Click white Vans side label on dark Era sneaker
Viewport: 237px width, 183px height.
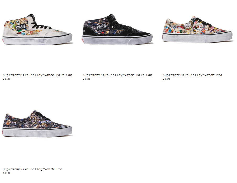pyautogui.click(x=43, y=122)
